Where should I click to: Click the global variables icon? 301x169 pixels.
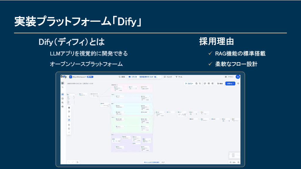[213, 84]
